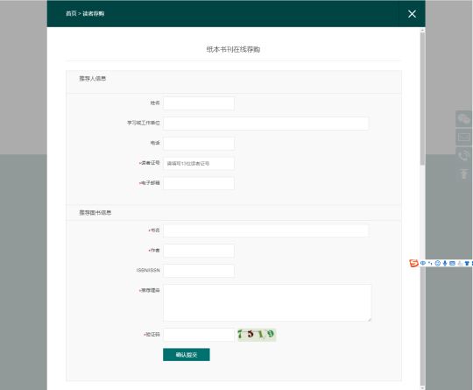Click the red Sogou input method S logo
The image size is (473, 390).
click(413, 263)
